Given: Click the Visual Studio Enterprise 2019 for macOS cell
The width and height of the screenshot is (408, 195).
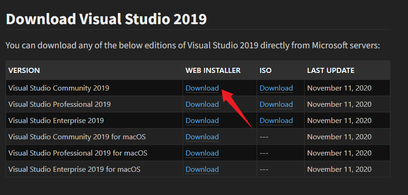Looking at the screenshot, I should tap(74, 169).
